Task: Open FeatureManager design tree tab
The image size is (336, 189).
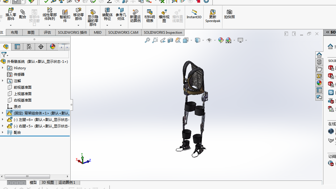Action: [x=6, y=47]
